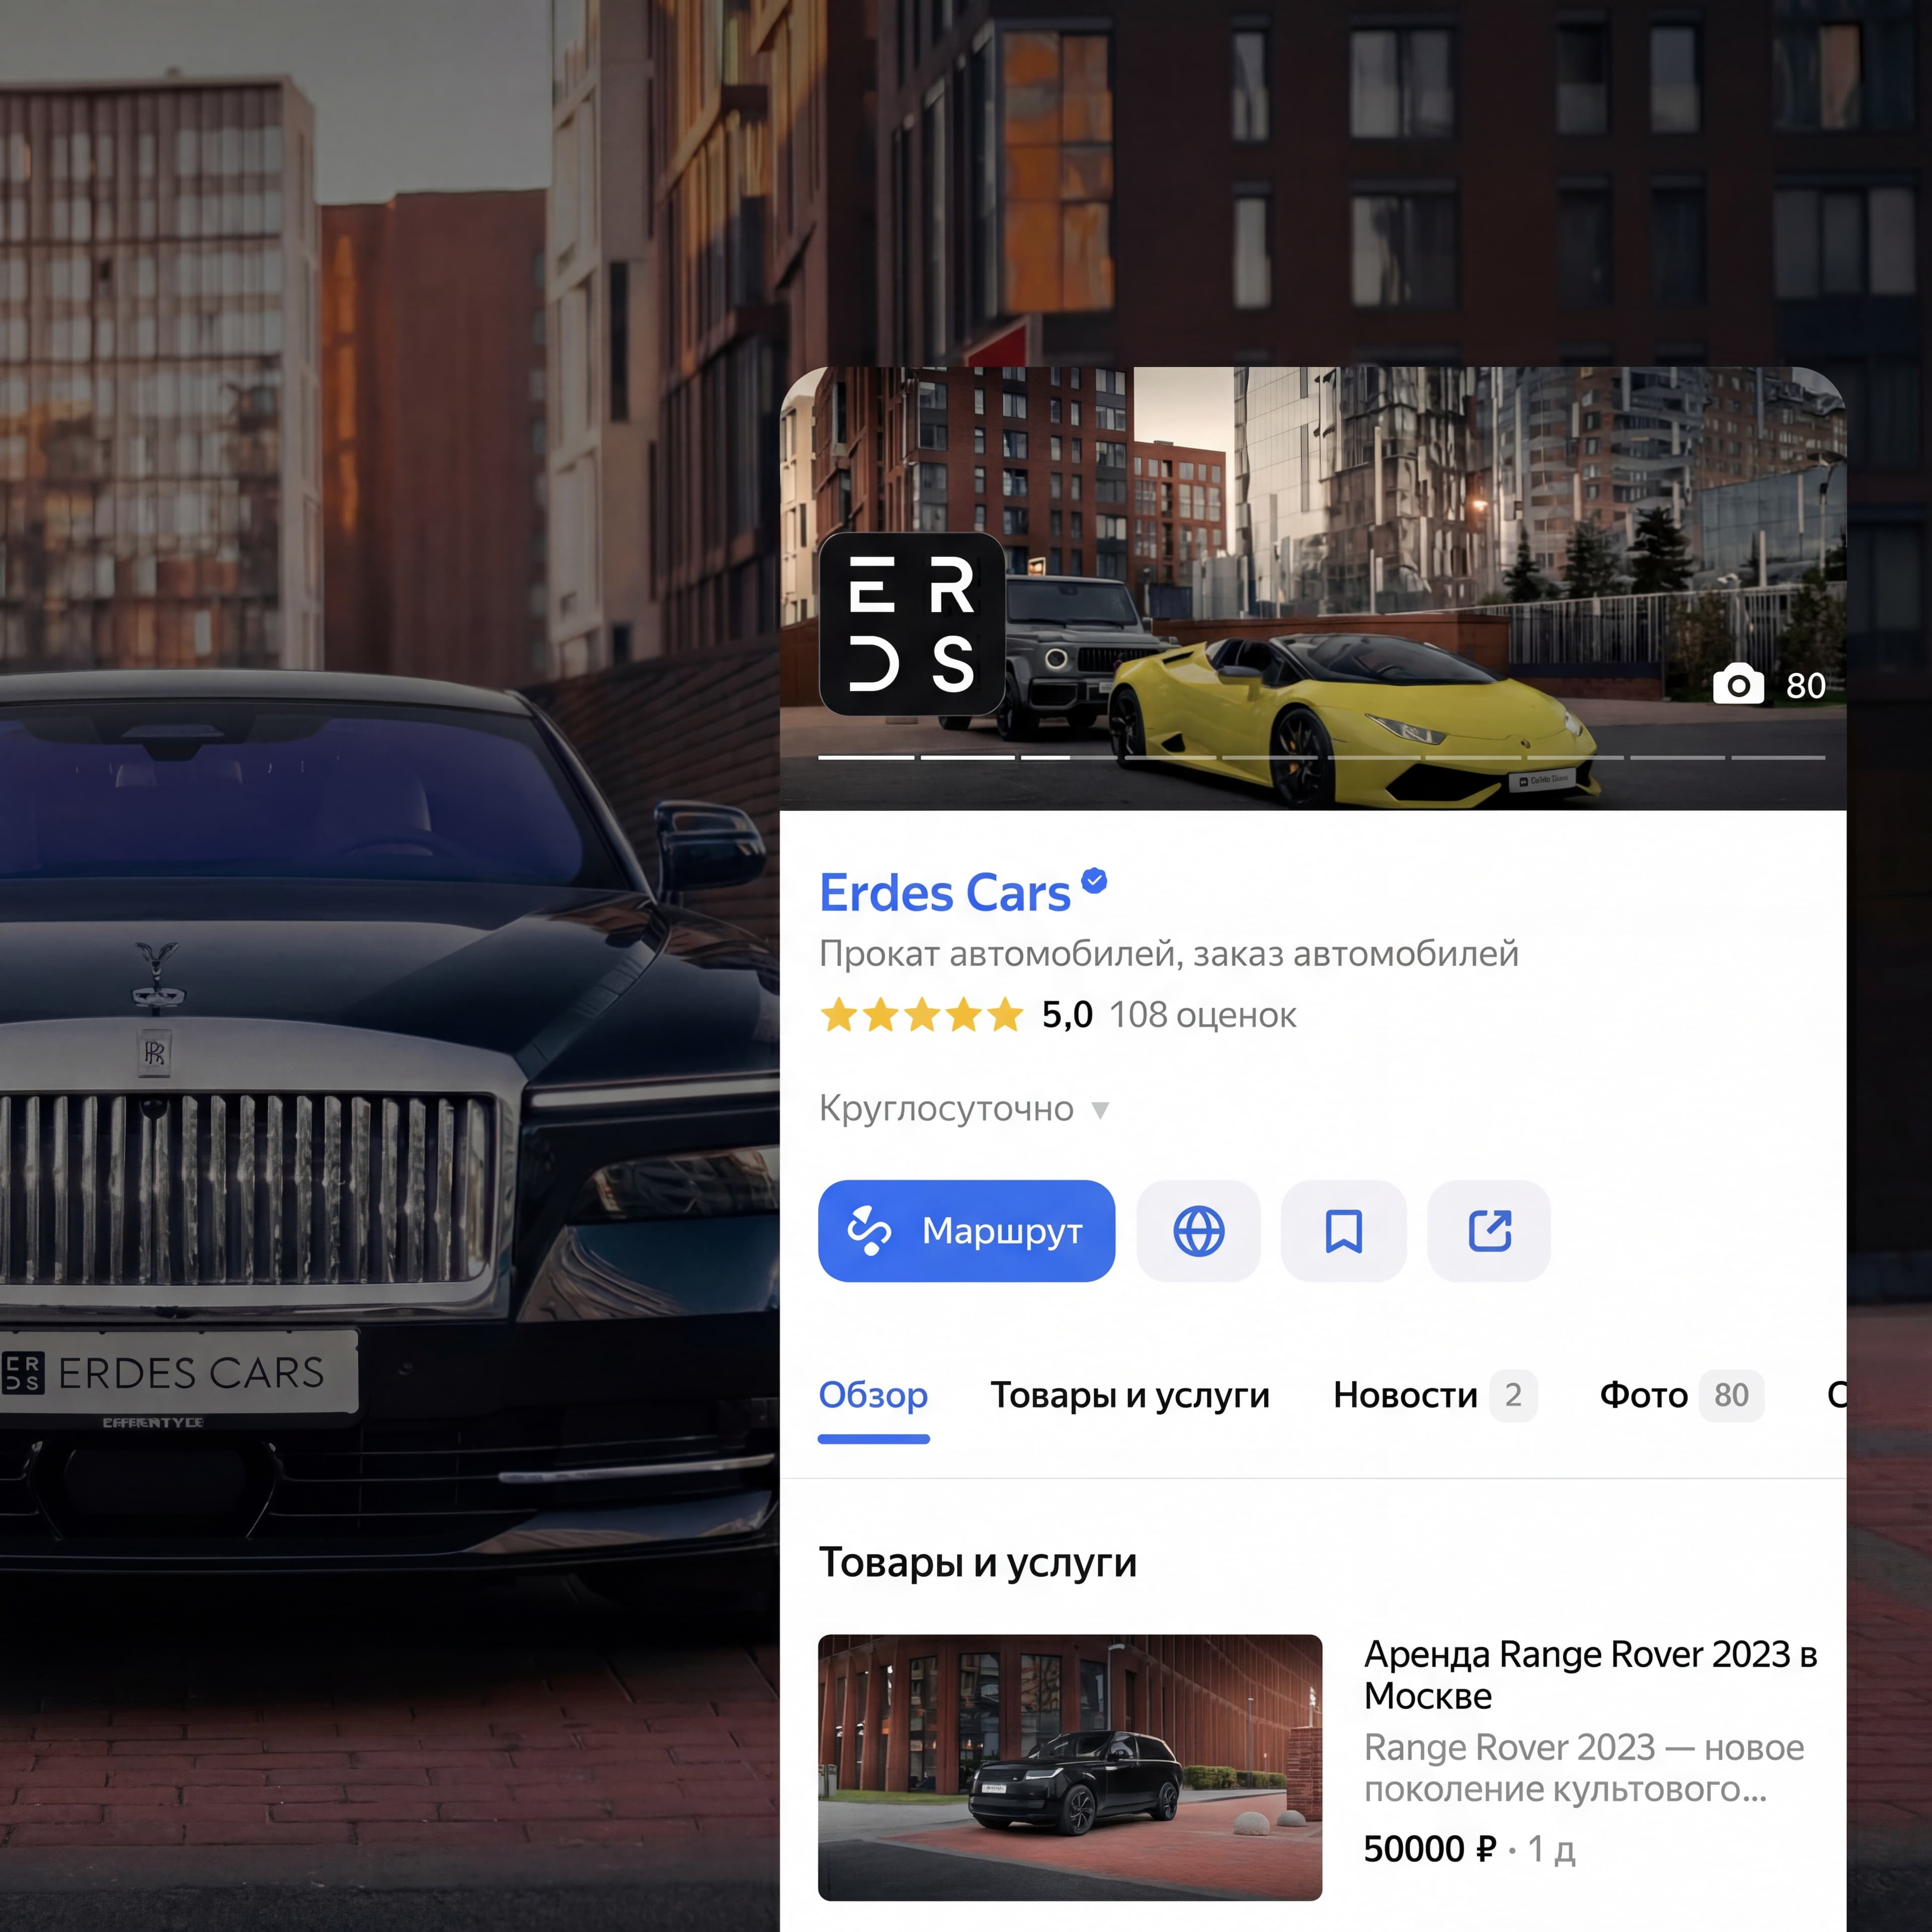The image size is (1932, 1932).
Task: Open the 108 оценок reviews link
Action: pos(1202,1015)
